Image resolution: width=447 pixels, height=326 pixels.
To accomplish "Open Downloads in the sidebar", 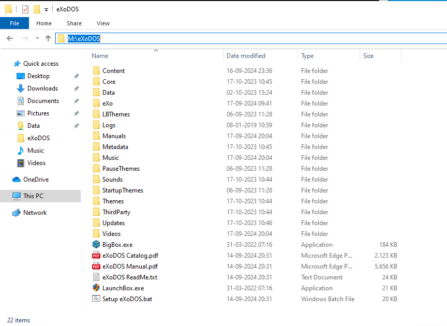I will click(42, 88).
